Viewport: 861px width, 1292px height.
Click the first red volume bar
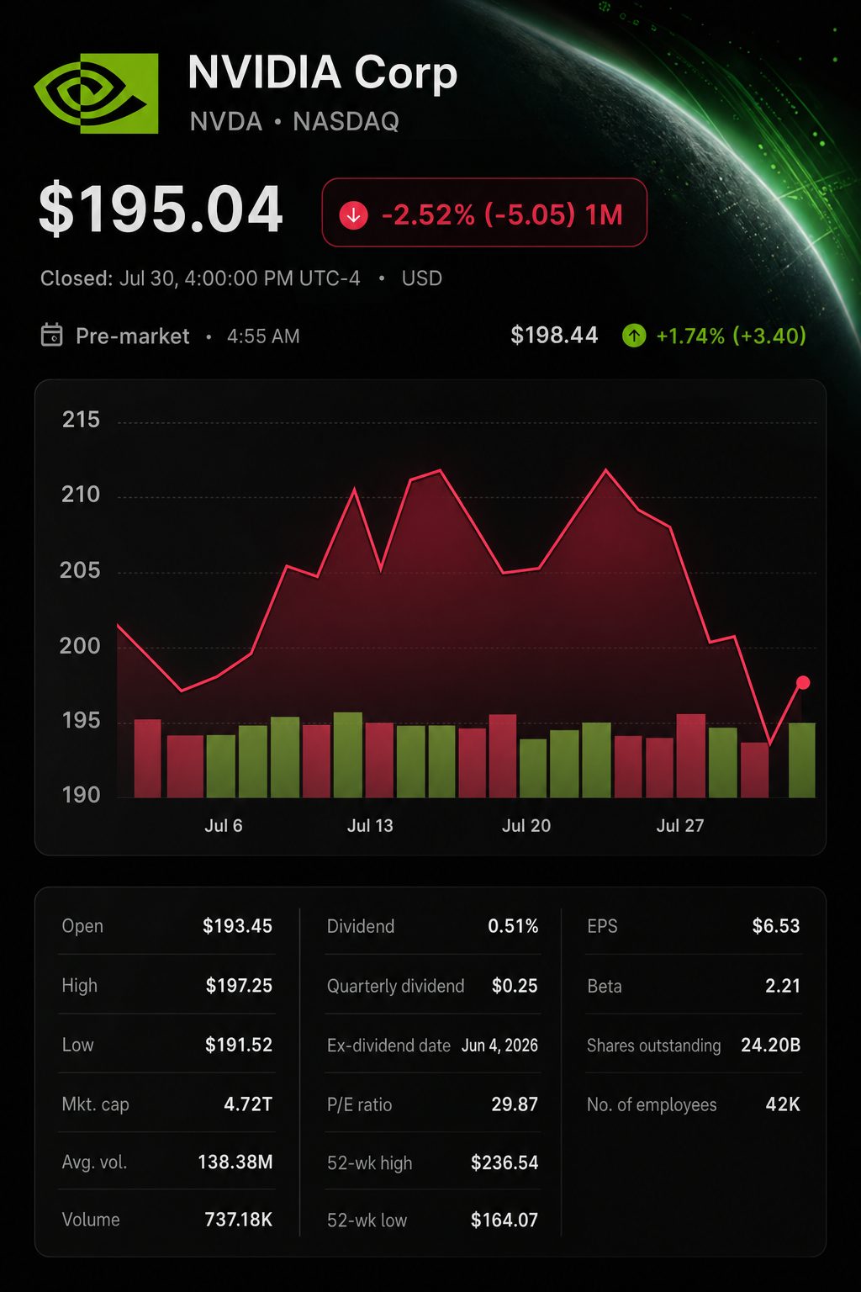148,759
